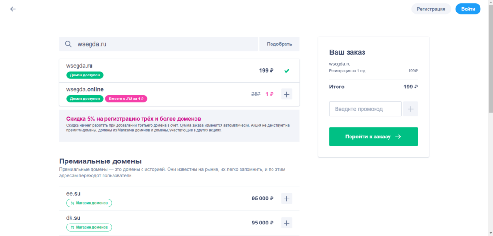Add wsegda.online with the plus icon
Image resolution: width=493 pixels, height=236 pixels.
[286, 94]
